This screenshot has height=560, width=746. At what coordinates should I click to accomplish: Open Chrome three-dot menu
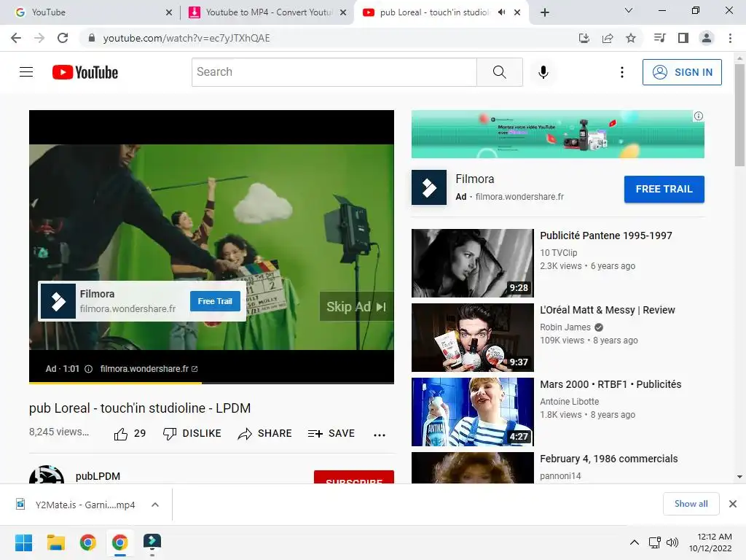(x=730, y=38)
